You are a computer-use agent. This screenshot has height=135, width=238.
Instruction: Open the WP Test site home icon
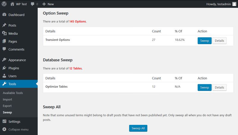(x=12, y=4)
